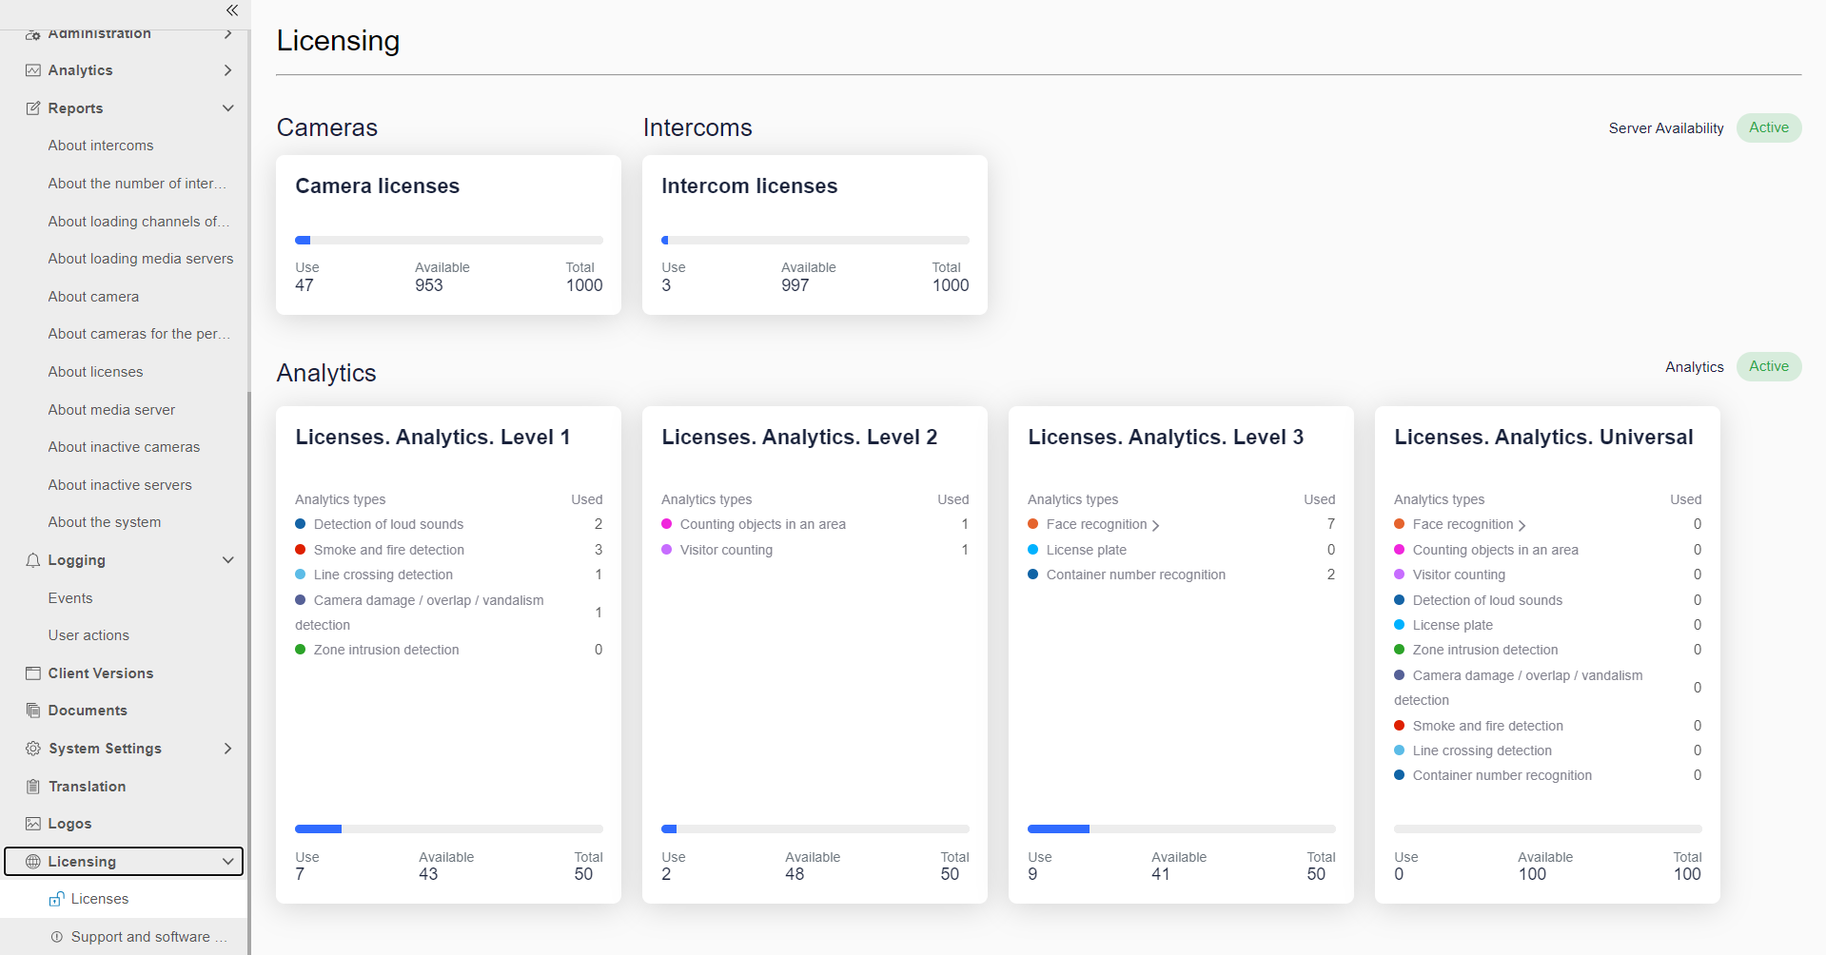Click the Licensing globe icon
This screenshot has width=1826, height=955.
[33, 862]
